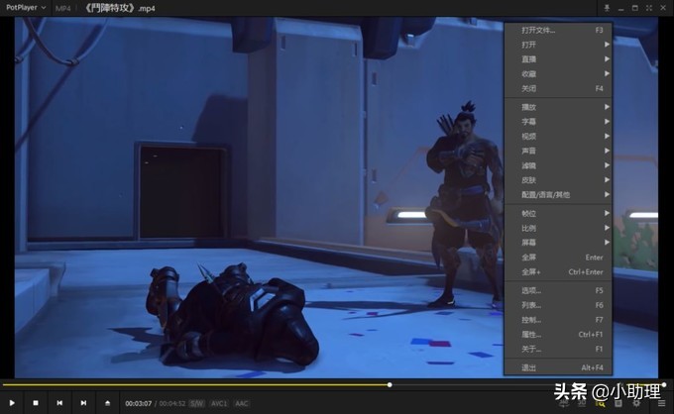Switch the player to fullscreen from title bar
Image resolution: width=674 pixels, height=414 pixels.
coord(649,8)
